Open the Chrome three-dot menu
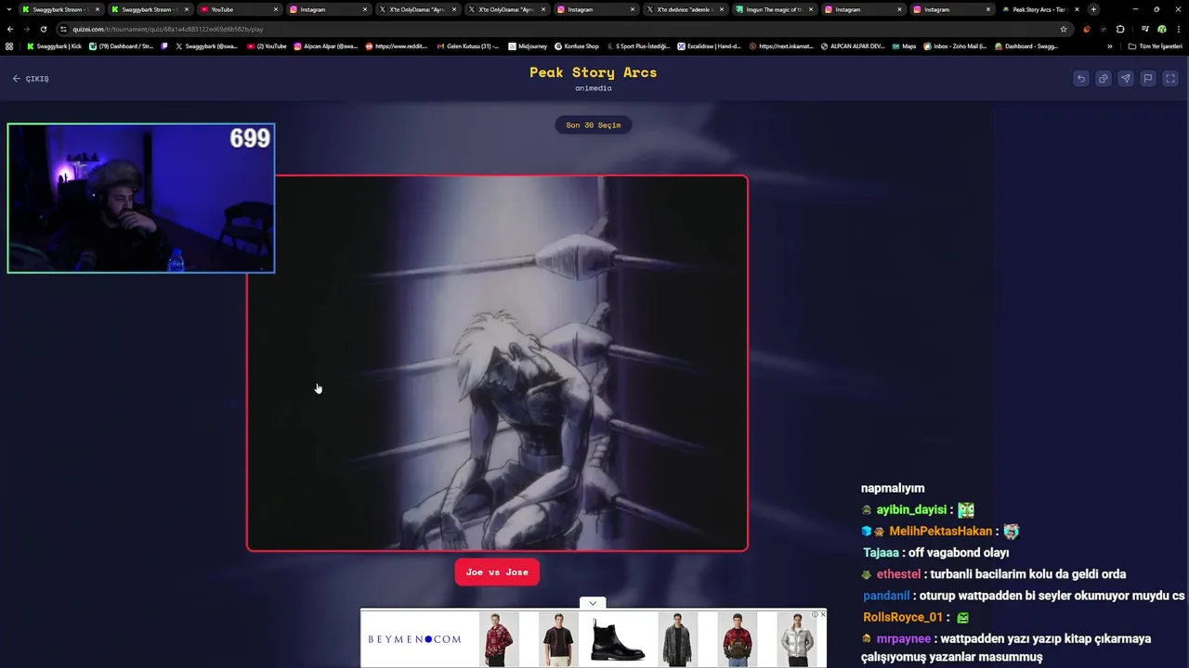 [1178, 29]
